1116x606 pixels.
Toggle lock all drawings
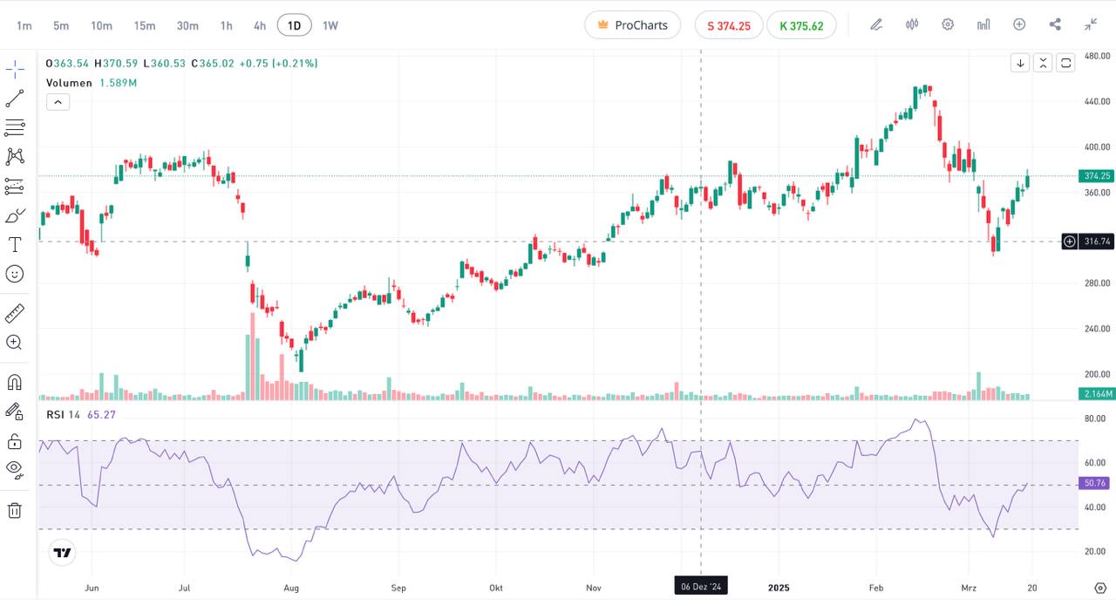click(15, 441)
